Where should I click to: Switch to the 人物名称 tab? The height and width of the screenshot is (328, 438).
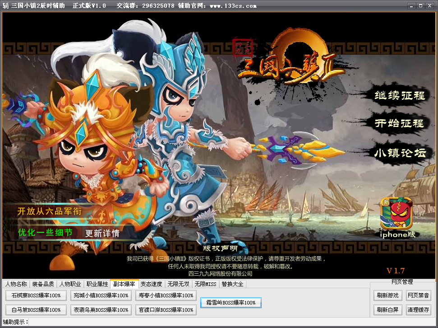coord(16,284)
